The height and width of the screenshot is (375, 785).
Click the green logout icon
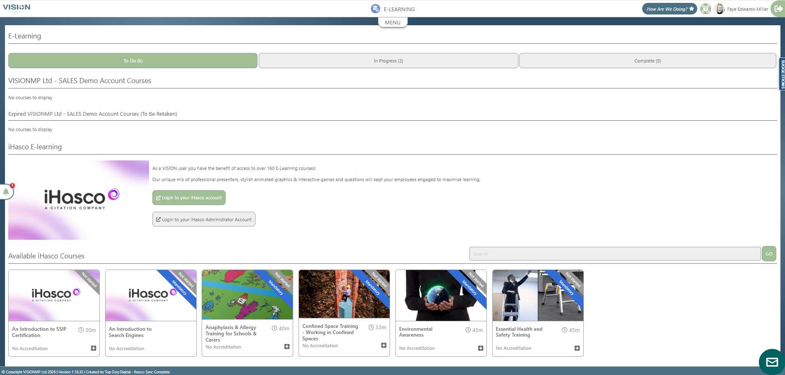pyautogui.click(x=778, y=9)
